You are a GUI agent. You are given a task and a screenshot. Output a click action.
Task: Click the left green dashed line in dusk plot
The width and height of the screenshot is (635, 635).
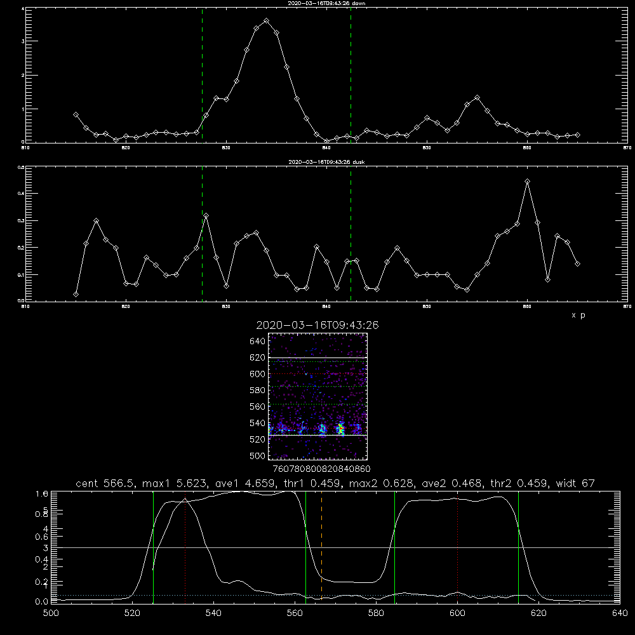click(x=202, y=234)
